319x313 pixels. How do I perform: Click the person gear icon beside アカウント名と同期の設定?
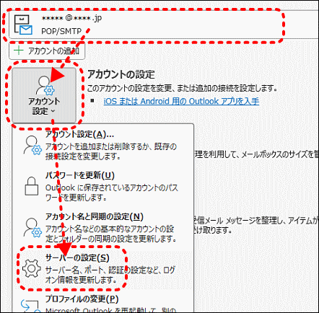point(32,227)
